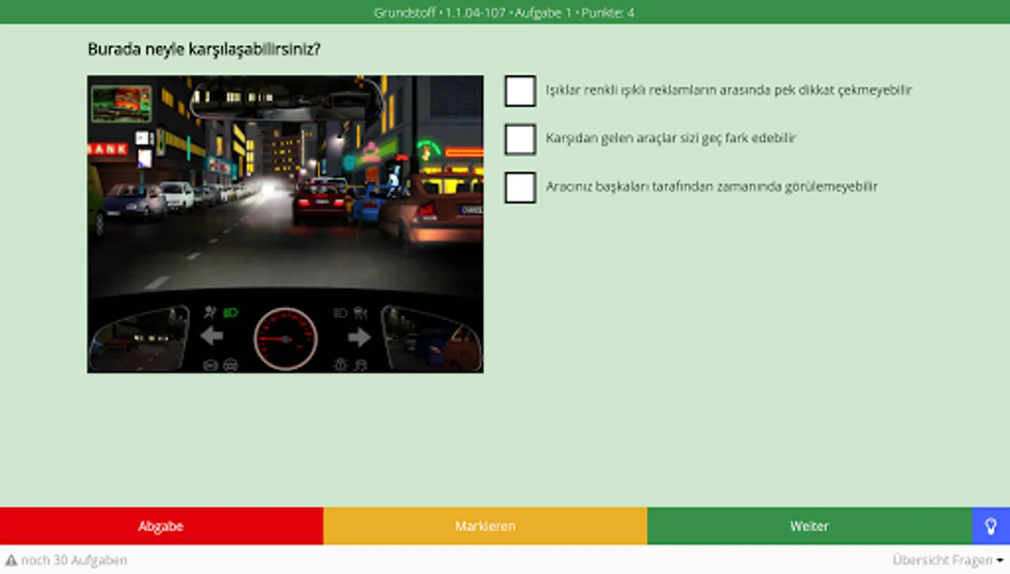This screenshot has height=574, width=1010.
Task: Expand the Übersicht Fragen dropdown
Action: click(x=948, y=560)
